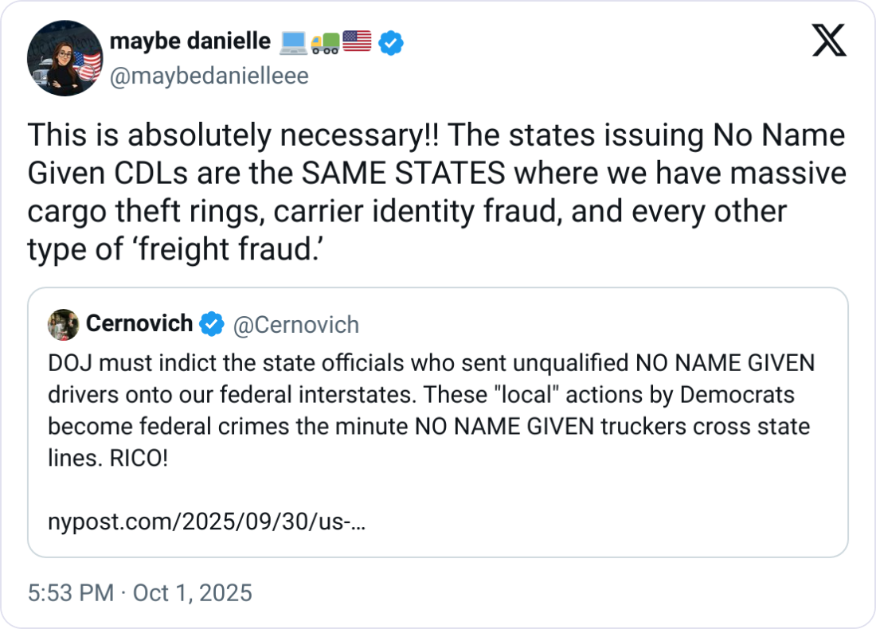The height and width of the screenshot is (629, 876).
Task: Open maybe danielle's profile avatar
Action: [x=65, y=58]
